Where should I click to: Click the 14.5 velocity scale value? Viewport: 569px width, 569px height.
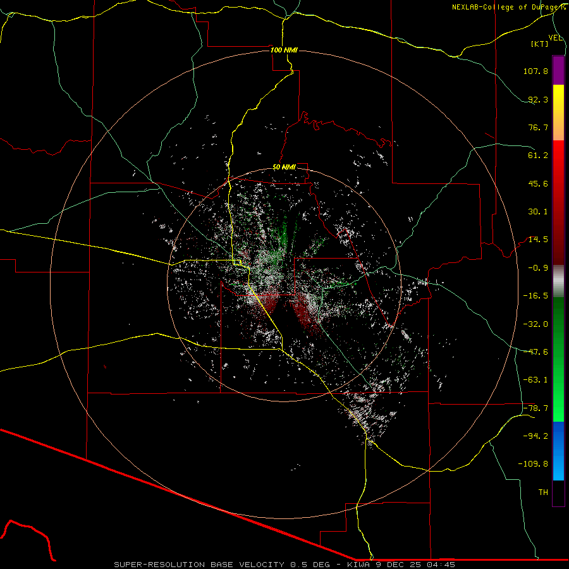tap(538, 240)
